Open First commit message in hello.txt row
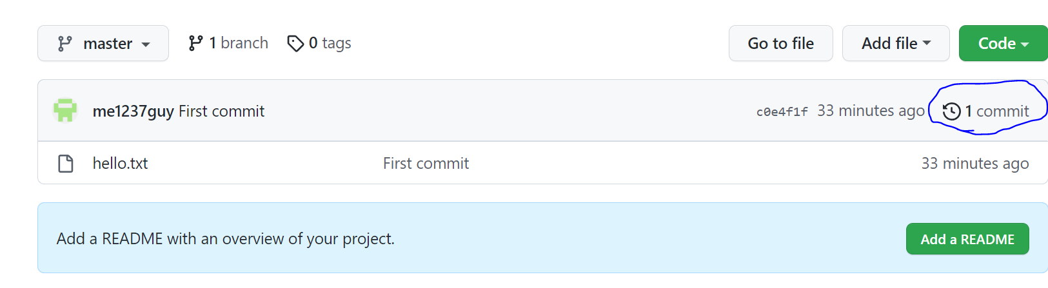Viewport: 1048px width, 288px height. [426, 164]
